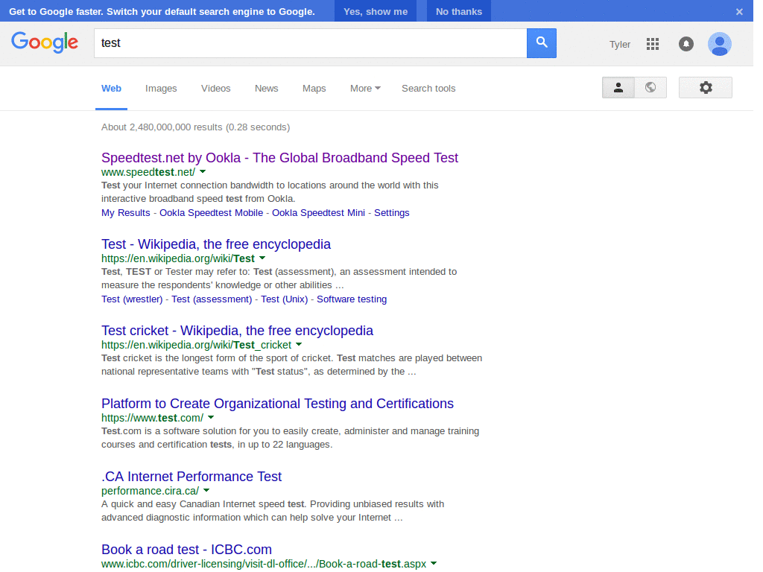Open the Software testing sitelink
Viewport: 763px width, 572px height.
(x=352, y=299)
